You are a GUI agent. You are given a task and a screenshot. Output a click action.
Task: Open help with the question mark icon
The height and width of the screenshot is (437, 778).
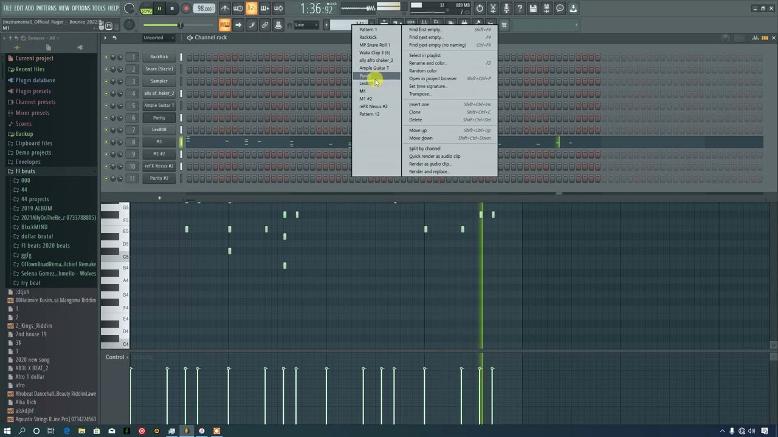click(x=520, y=8)
